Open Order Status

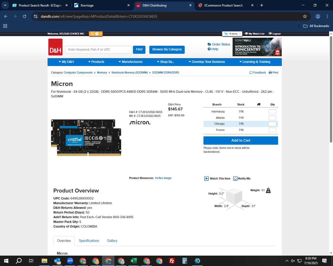(219, 44)
